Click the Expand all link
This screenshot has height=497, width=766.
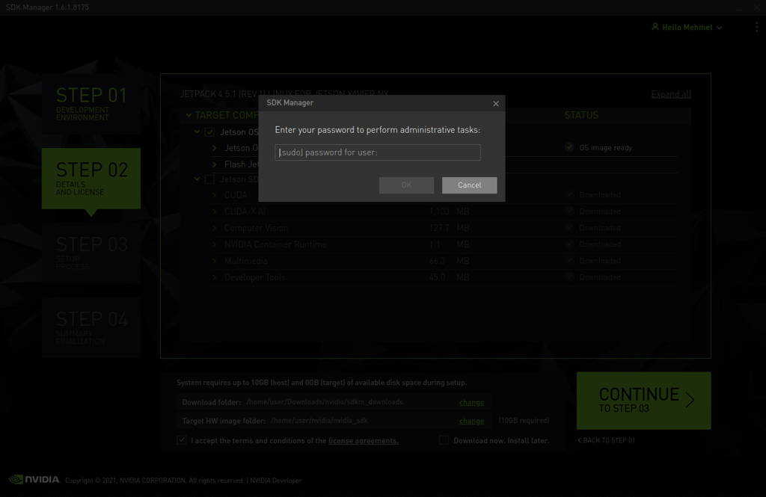click(x=671, y=94)
